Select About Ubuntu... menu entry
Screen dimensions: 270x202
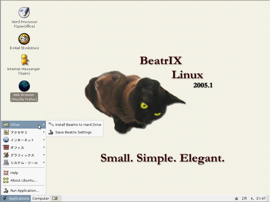pos(24,180)
